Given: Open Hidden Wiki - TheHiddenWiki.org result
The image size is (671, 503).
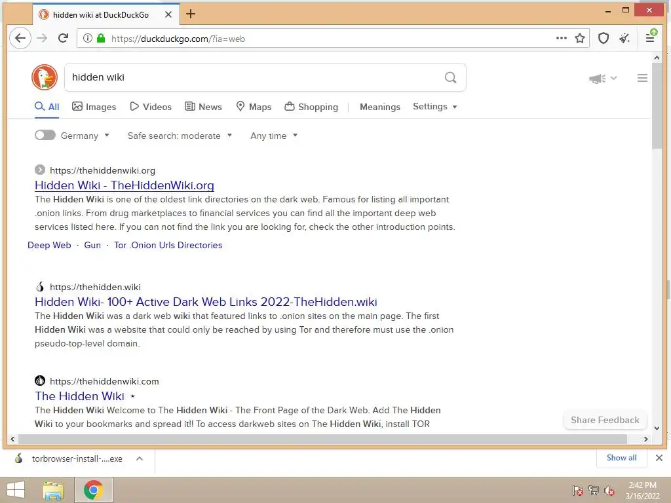Looking at the screenshot, I should tap(125, 185).
